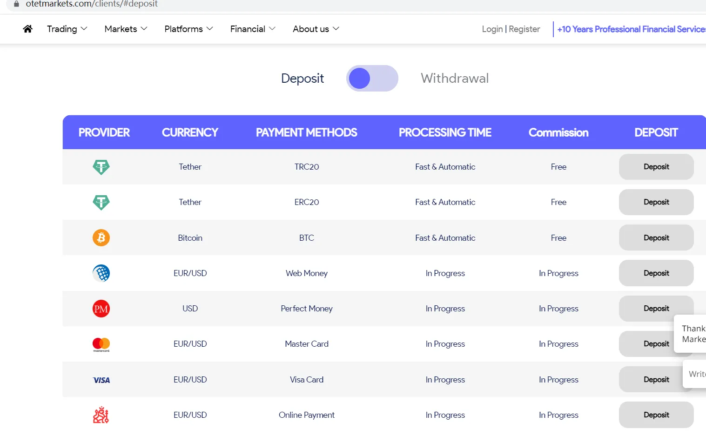Click the CURRENCY column header
This screenshot has height=435, width=706.
(190, 132)
